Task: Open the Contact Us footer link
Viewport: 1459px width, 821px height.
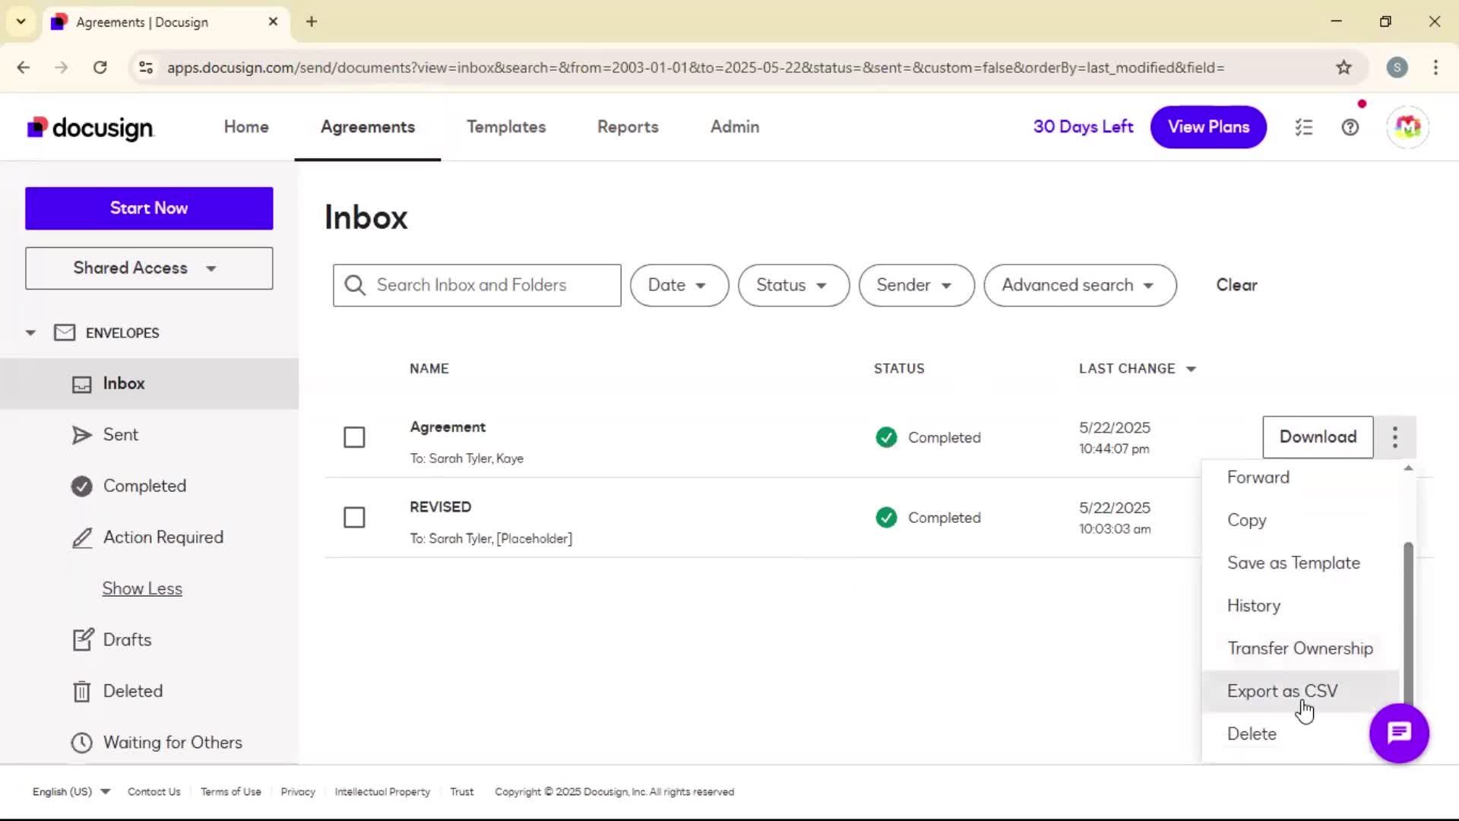Action: tap(153, 791)
